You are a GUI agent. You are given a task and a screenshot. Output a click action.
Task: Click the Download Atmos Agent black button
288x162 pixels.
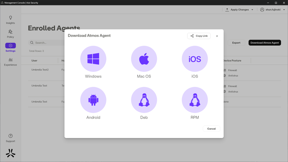tap(265, 43)
